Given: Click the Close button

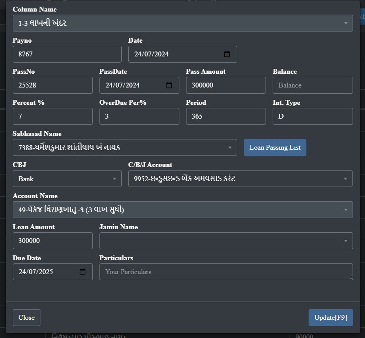Looking at the screenshot, I should [27, 318].
